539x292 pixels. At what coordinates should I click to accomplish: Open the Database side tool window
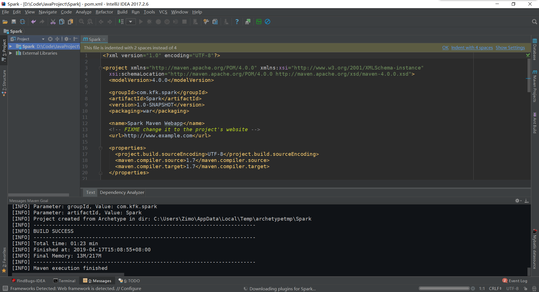point(535,50)
